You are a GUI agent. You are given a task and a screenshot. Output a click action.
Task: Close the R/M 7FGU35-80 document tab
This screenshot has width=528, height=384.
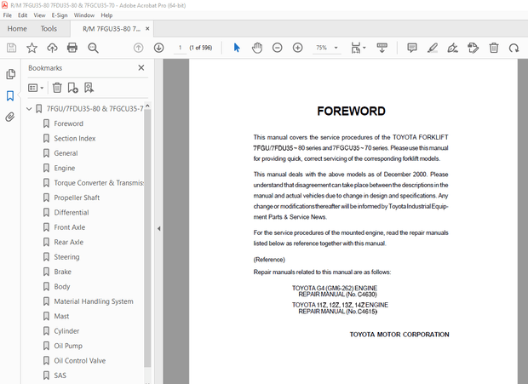point(147,29)
